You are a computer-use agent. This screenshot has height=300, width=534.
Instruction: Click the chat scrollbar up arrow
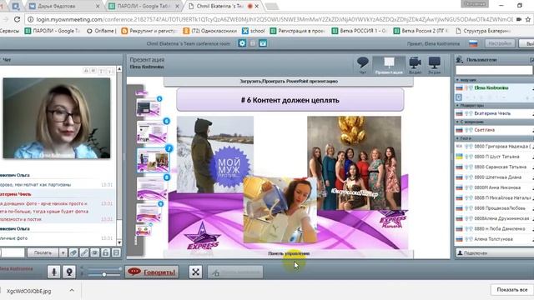click(119, 68)
